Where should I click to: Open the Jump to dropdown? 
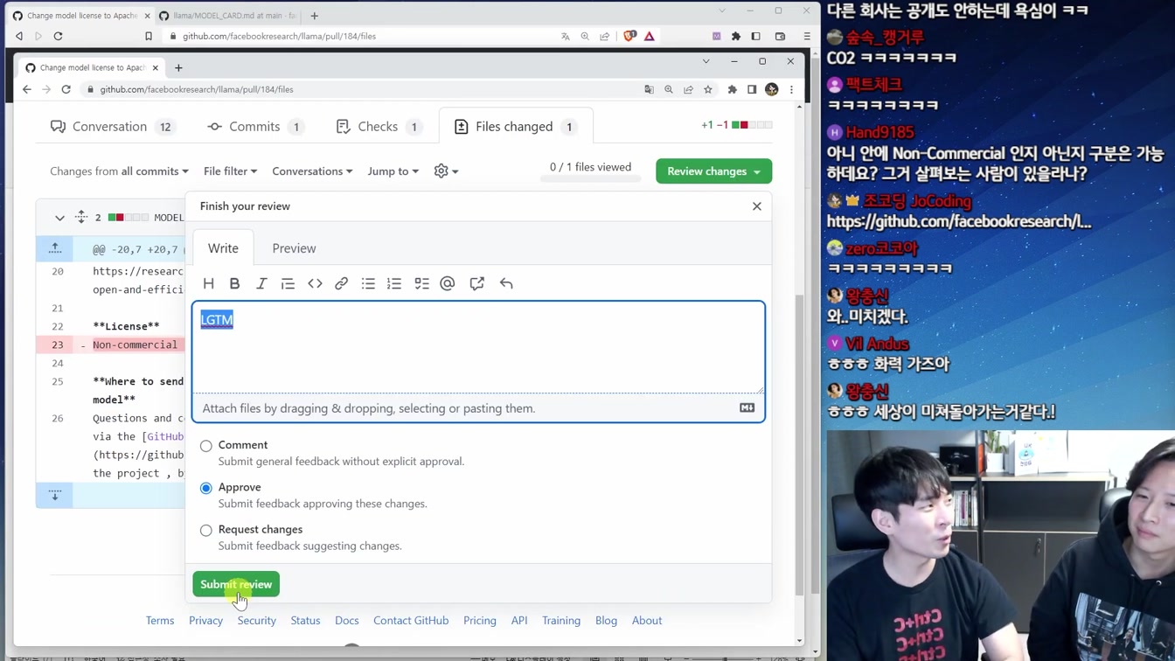(393, 171)
